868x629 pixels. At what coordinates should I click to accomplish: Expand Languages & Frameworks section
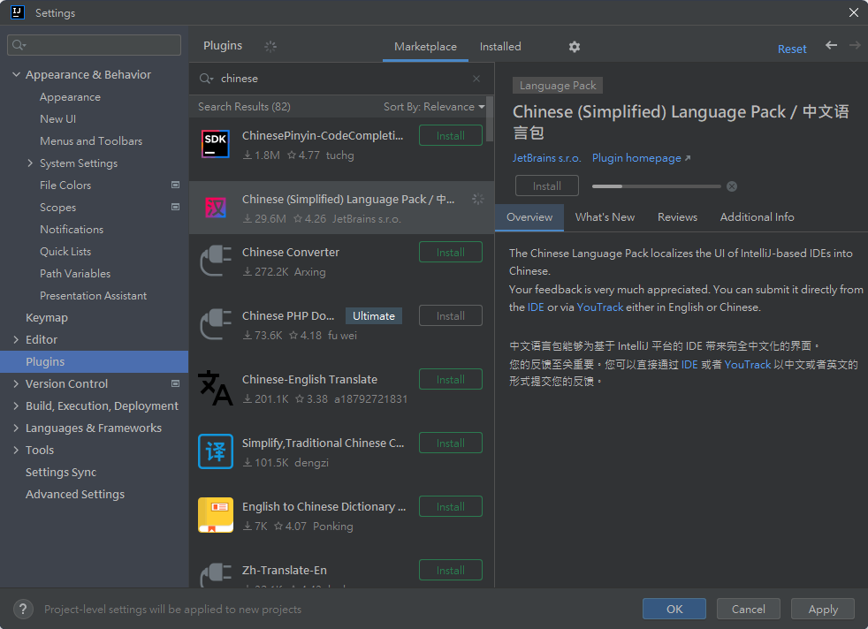pos(16,428)
